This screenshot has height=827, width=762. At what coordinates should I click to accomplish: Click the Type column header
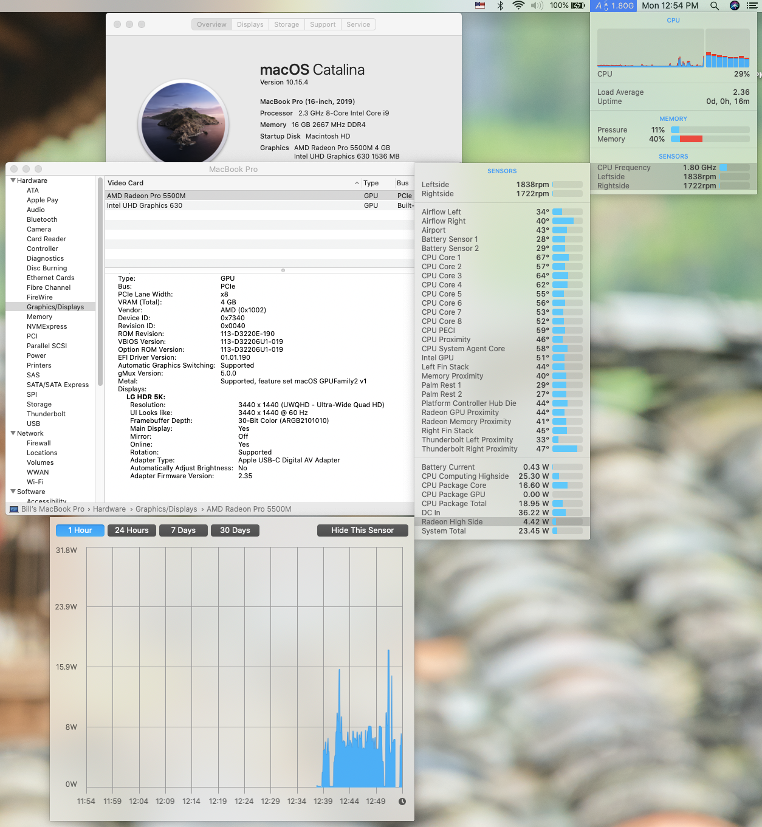pyautogui.click(x=377, y=183)
